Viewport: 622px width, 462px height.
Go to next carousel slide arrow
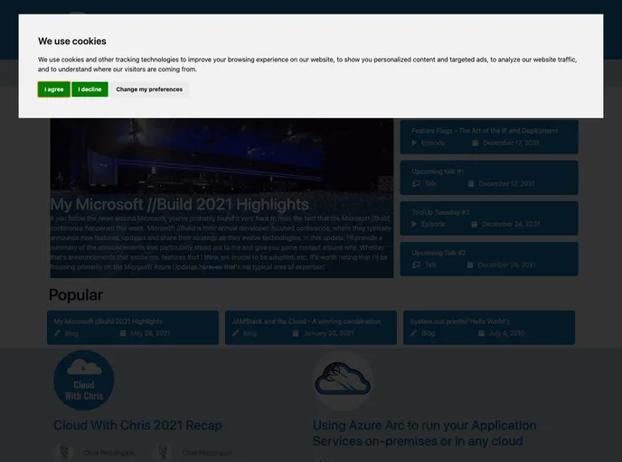(372, 185)
